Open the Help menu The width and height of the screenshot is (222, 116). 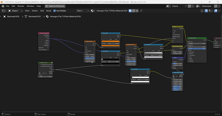[x=39, y=6]
